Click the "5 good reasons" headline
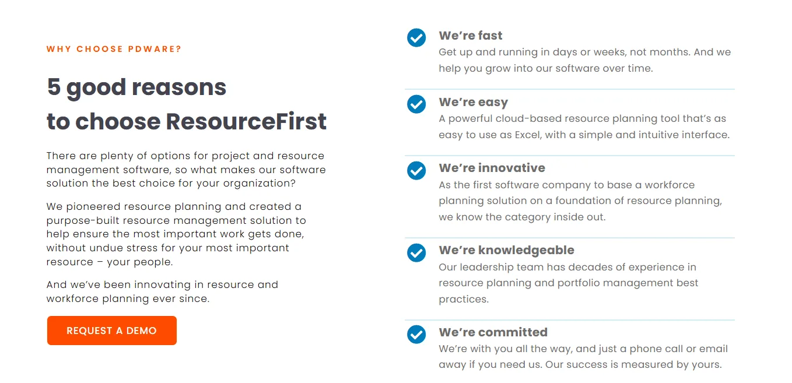Viewport: 792px width, 383px height. click(x=136, y=87)
